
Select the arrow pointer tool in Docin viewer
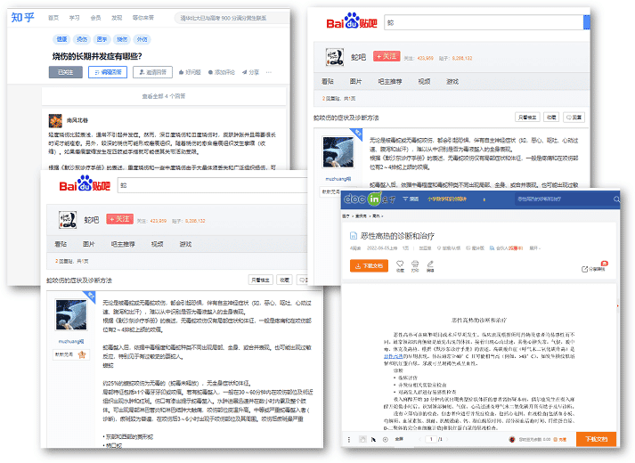[x=373, y=439]
